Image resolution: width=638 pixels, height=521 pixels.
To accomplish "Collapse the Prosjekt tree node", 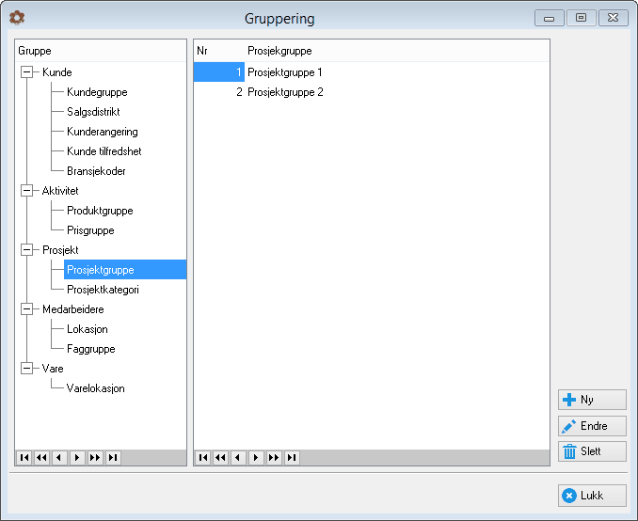I will pyautogui.click(x=27, y=250).
